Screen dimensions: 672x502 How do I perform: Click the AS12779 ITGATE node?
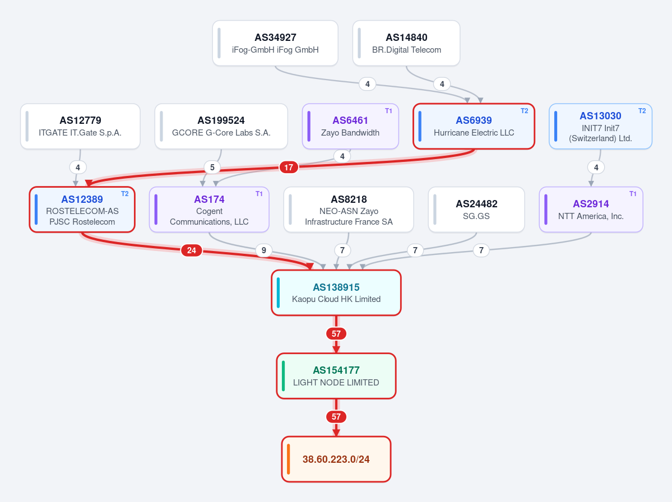pos(80,127)
